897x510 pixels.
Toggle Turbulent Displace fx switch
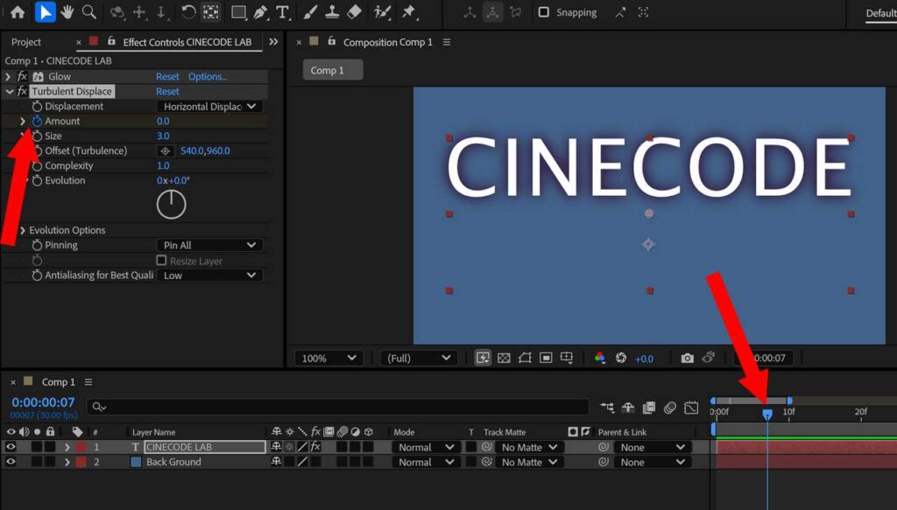tap(22, 91)
